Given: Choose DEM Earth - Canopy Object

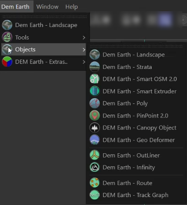Looking at the screenshot, I should tap(136, 128).
